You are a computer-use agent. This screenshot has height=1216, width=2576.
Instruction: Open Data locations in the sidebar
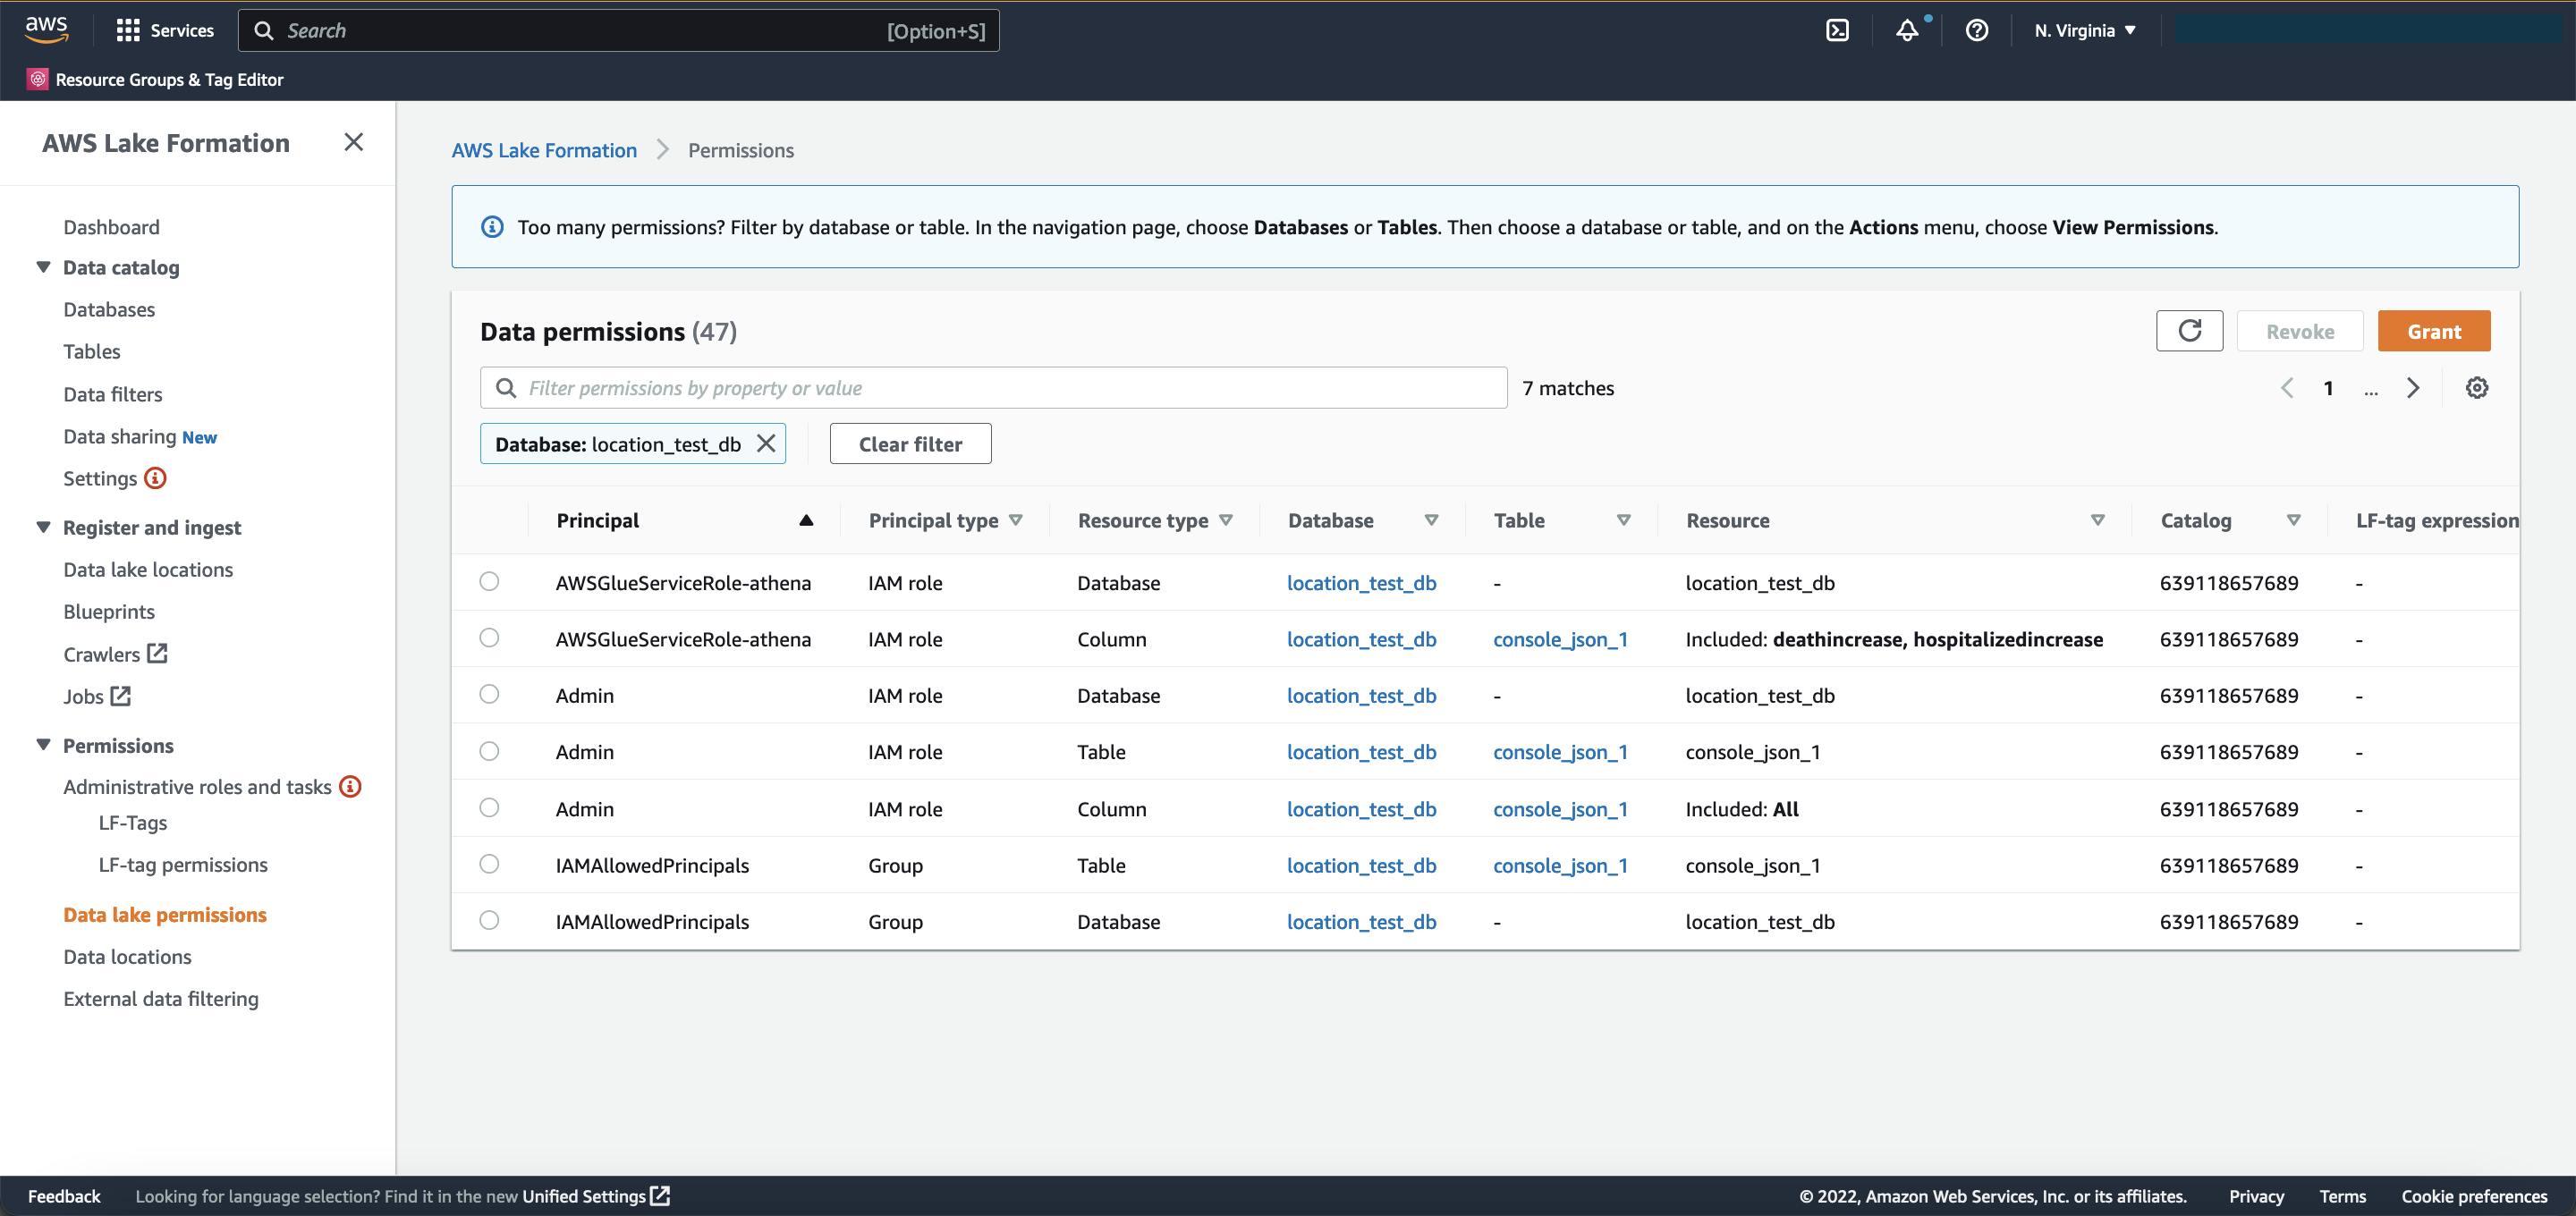127,956
